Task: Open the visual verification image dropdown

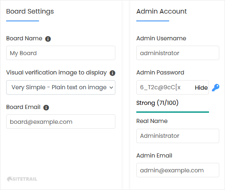Action: pyautogui.click(x=61, y=87)
